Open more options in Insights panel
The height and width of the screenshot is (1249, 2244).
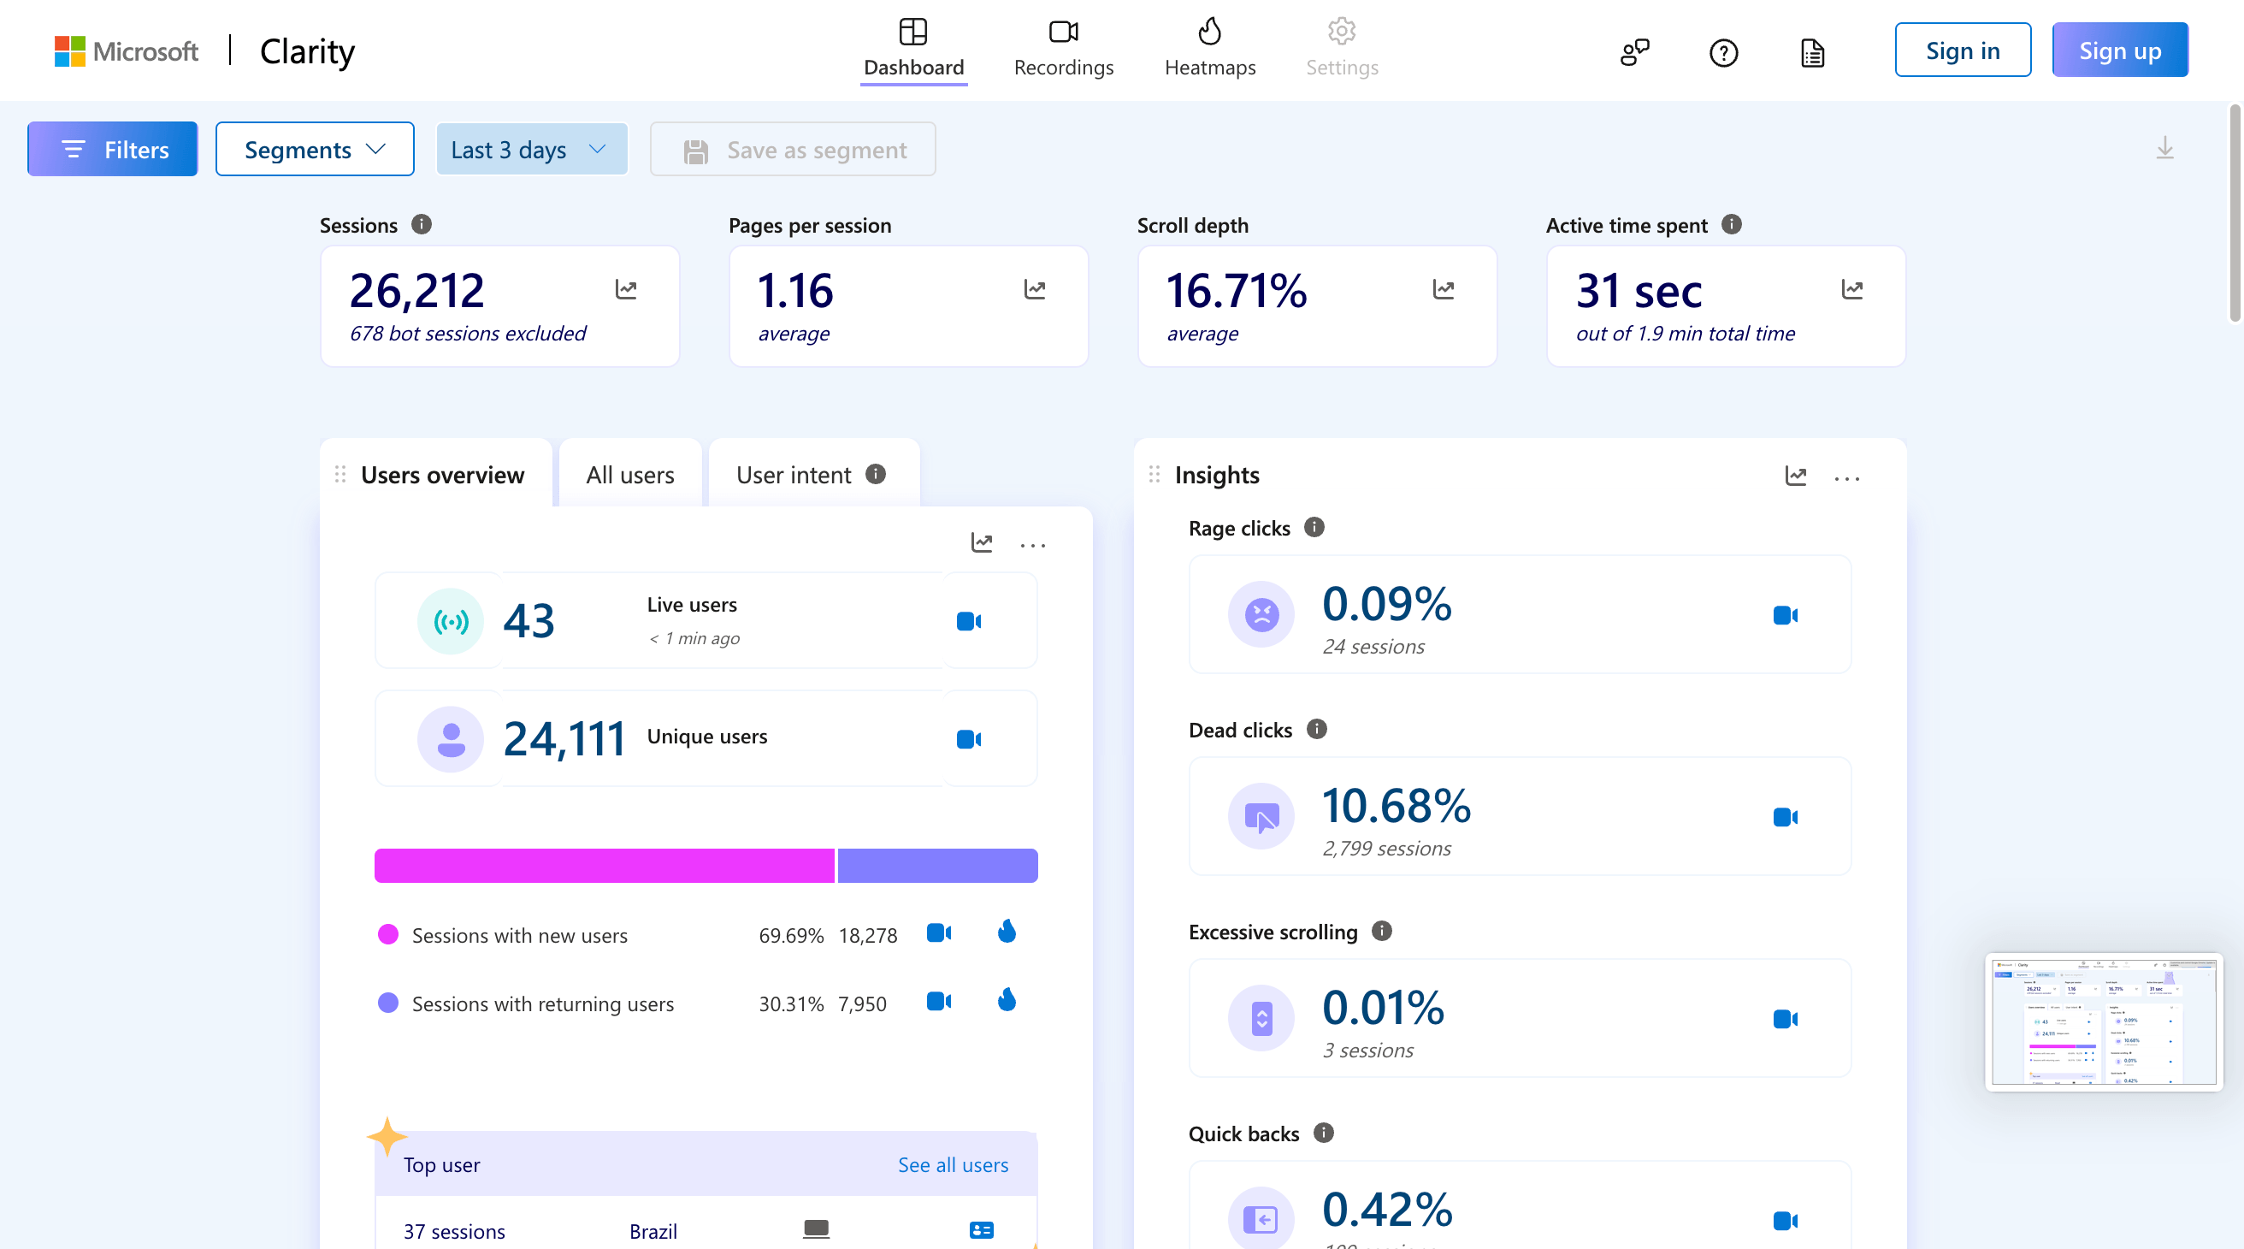pyautogui.click(x=1847, y=478)
